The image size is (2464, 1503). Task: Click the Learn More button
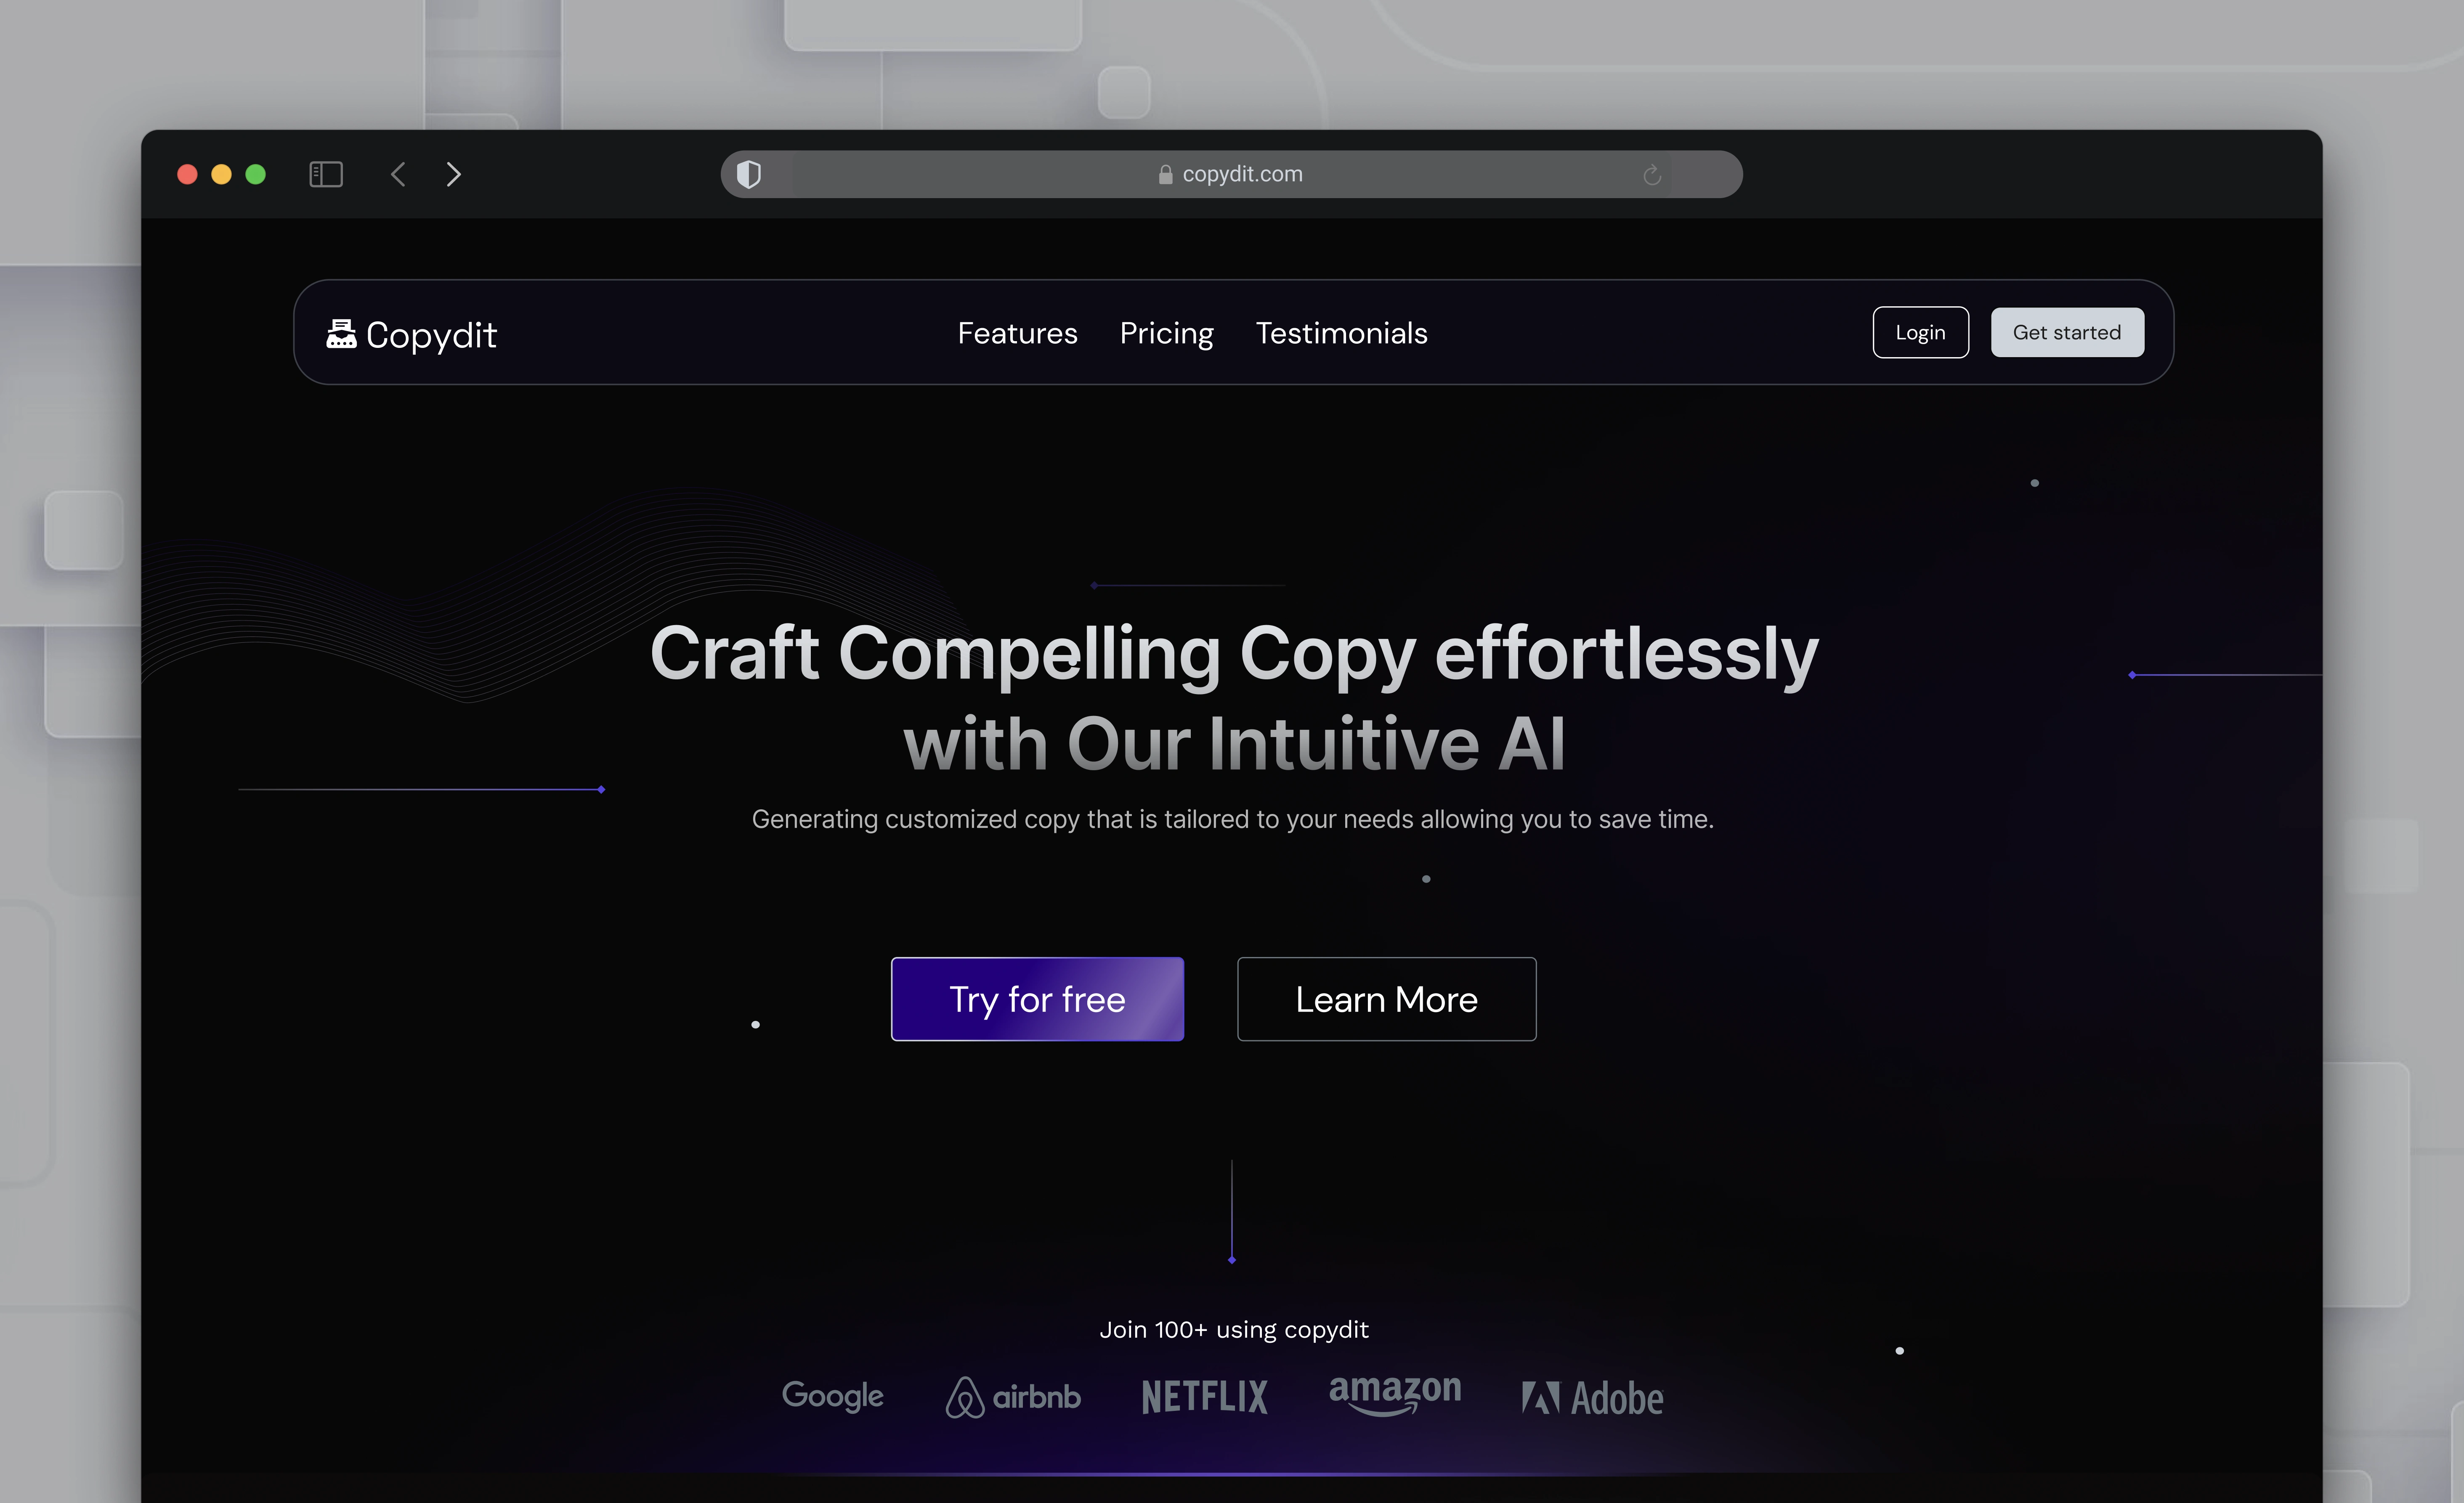1386,999
